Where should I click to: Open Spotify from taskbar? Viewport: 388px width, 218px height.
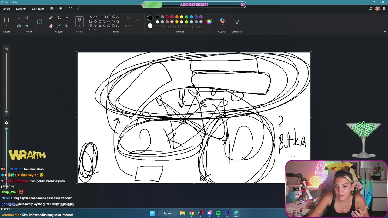pos(218,213)
